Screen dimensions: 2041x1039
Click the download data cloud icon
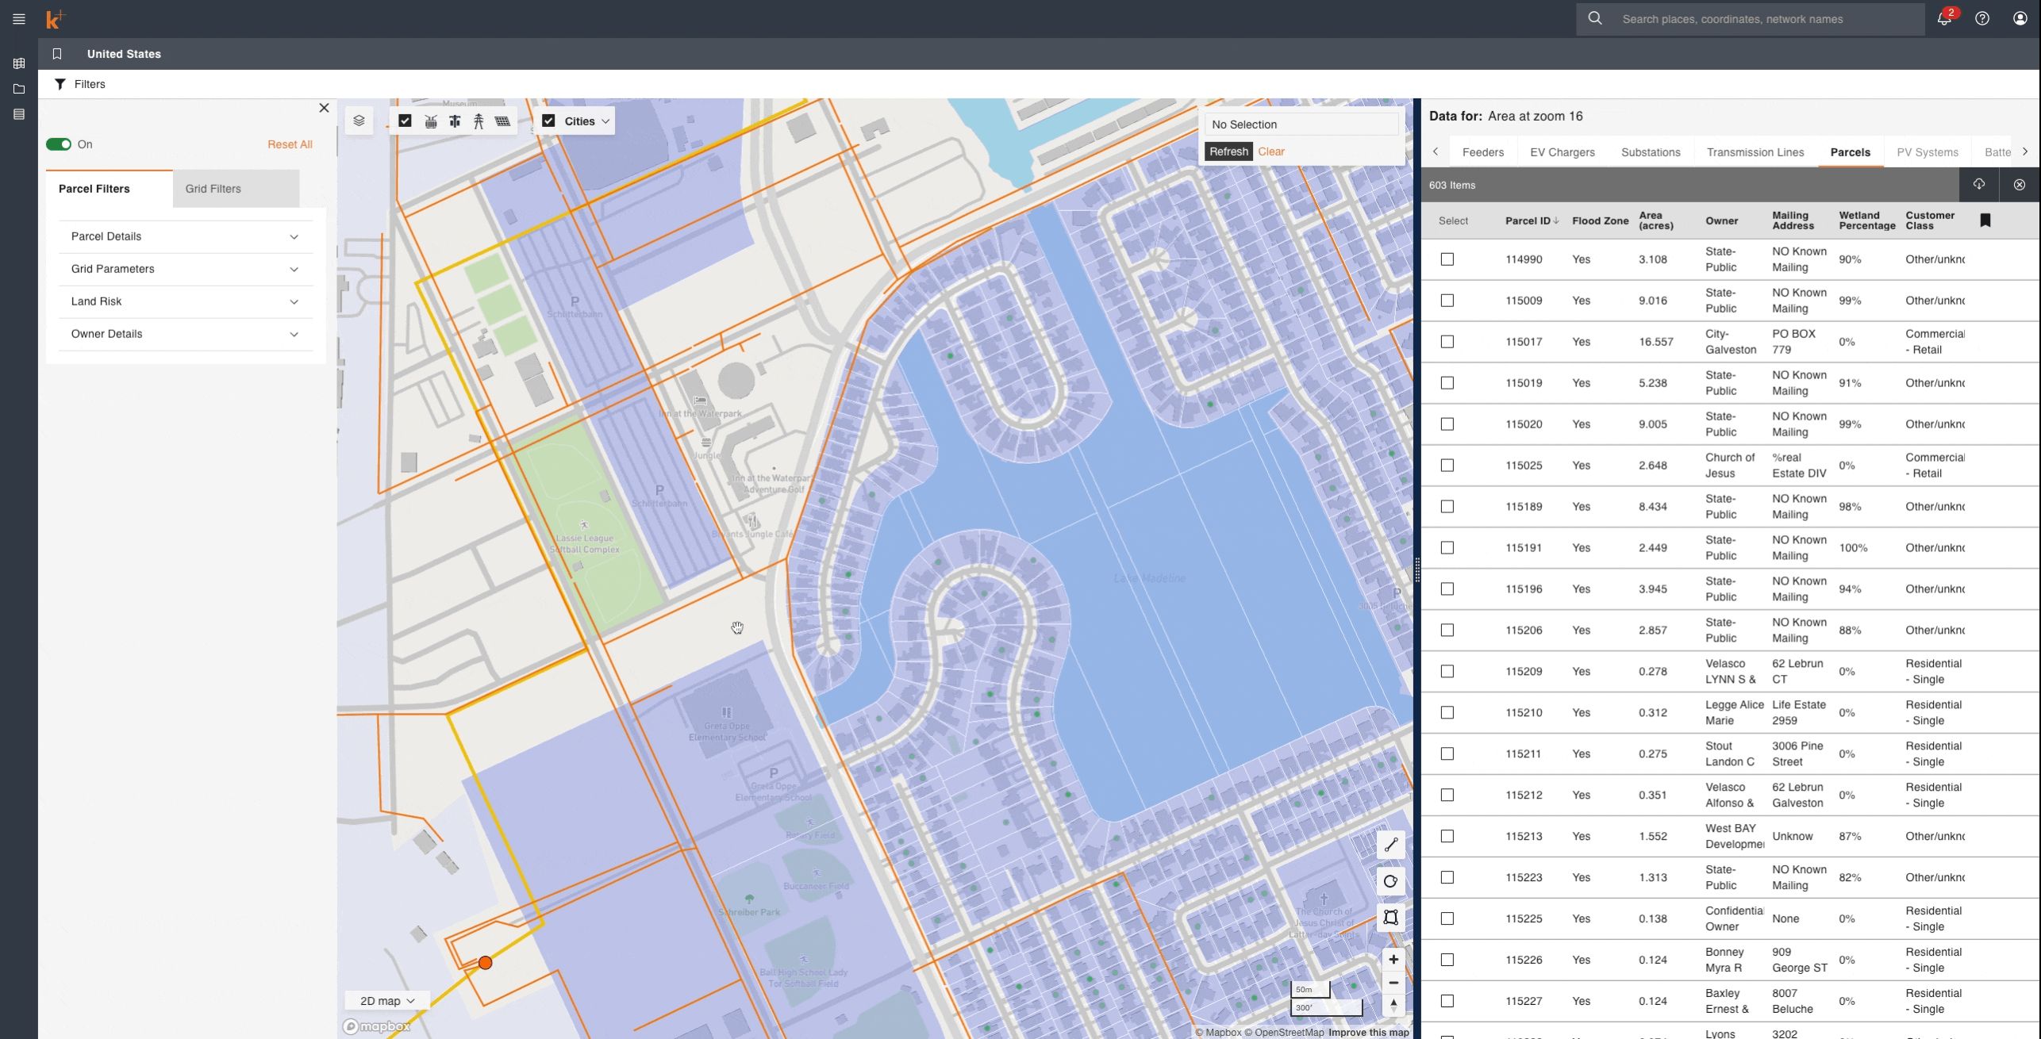[1979, 185]
